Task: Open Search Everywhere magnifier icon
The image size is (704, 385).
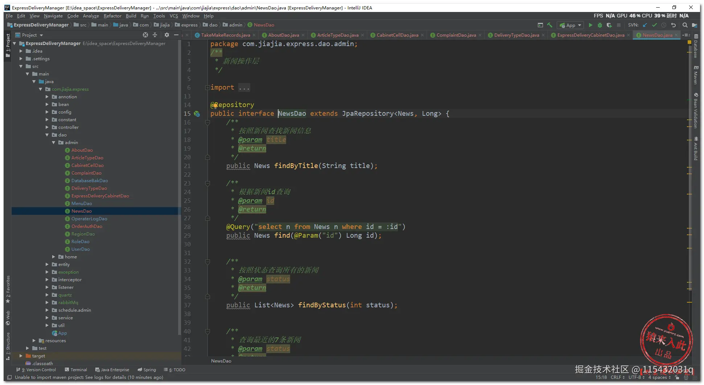Action: click(x=685, y=25)
